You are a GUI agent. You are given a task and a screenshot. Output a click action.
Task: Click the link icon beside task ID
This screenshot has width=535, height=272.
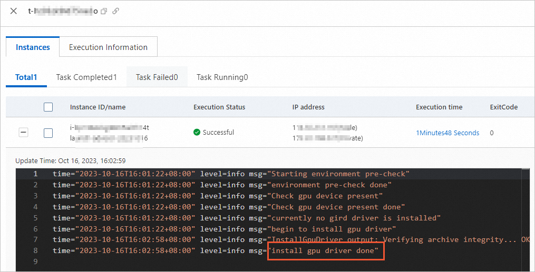click(x=115, y=11)
